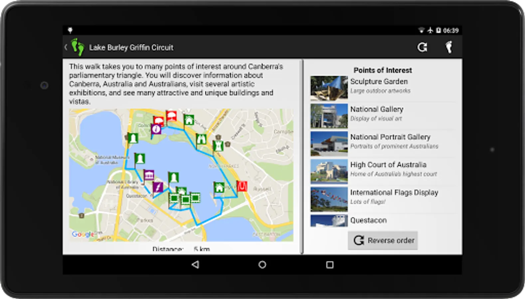Tap the green house marker beside the red tree

click(189, 120)
